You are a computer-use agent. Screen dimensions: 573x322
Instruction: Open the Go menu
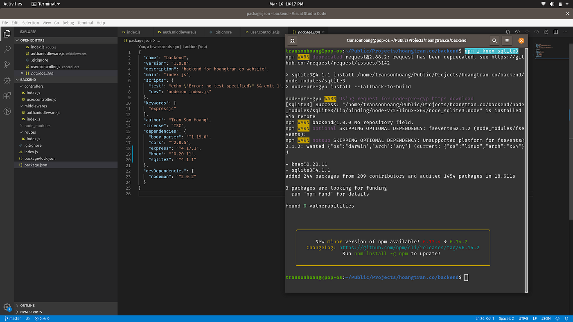point(56,23)
